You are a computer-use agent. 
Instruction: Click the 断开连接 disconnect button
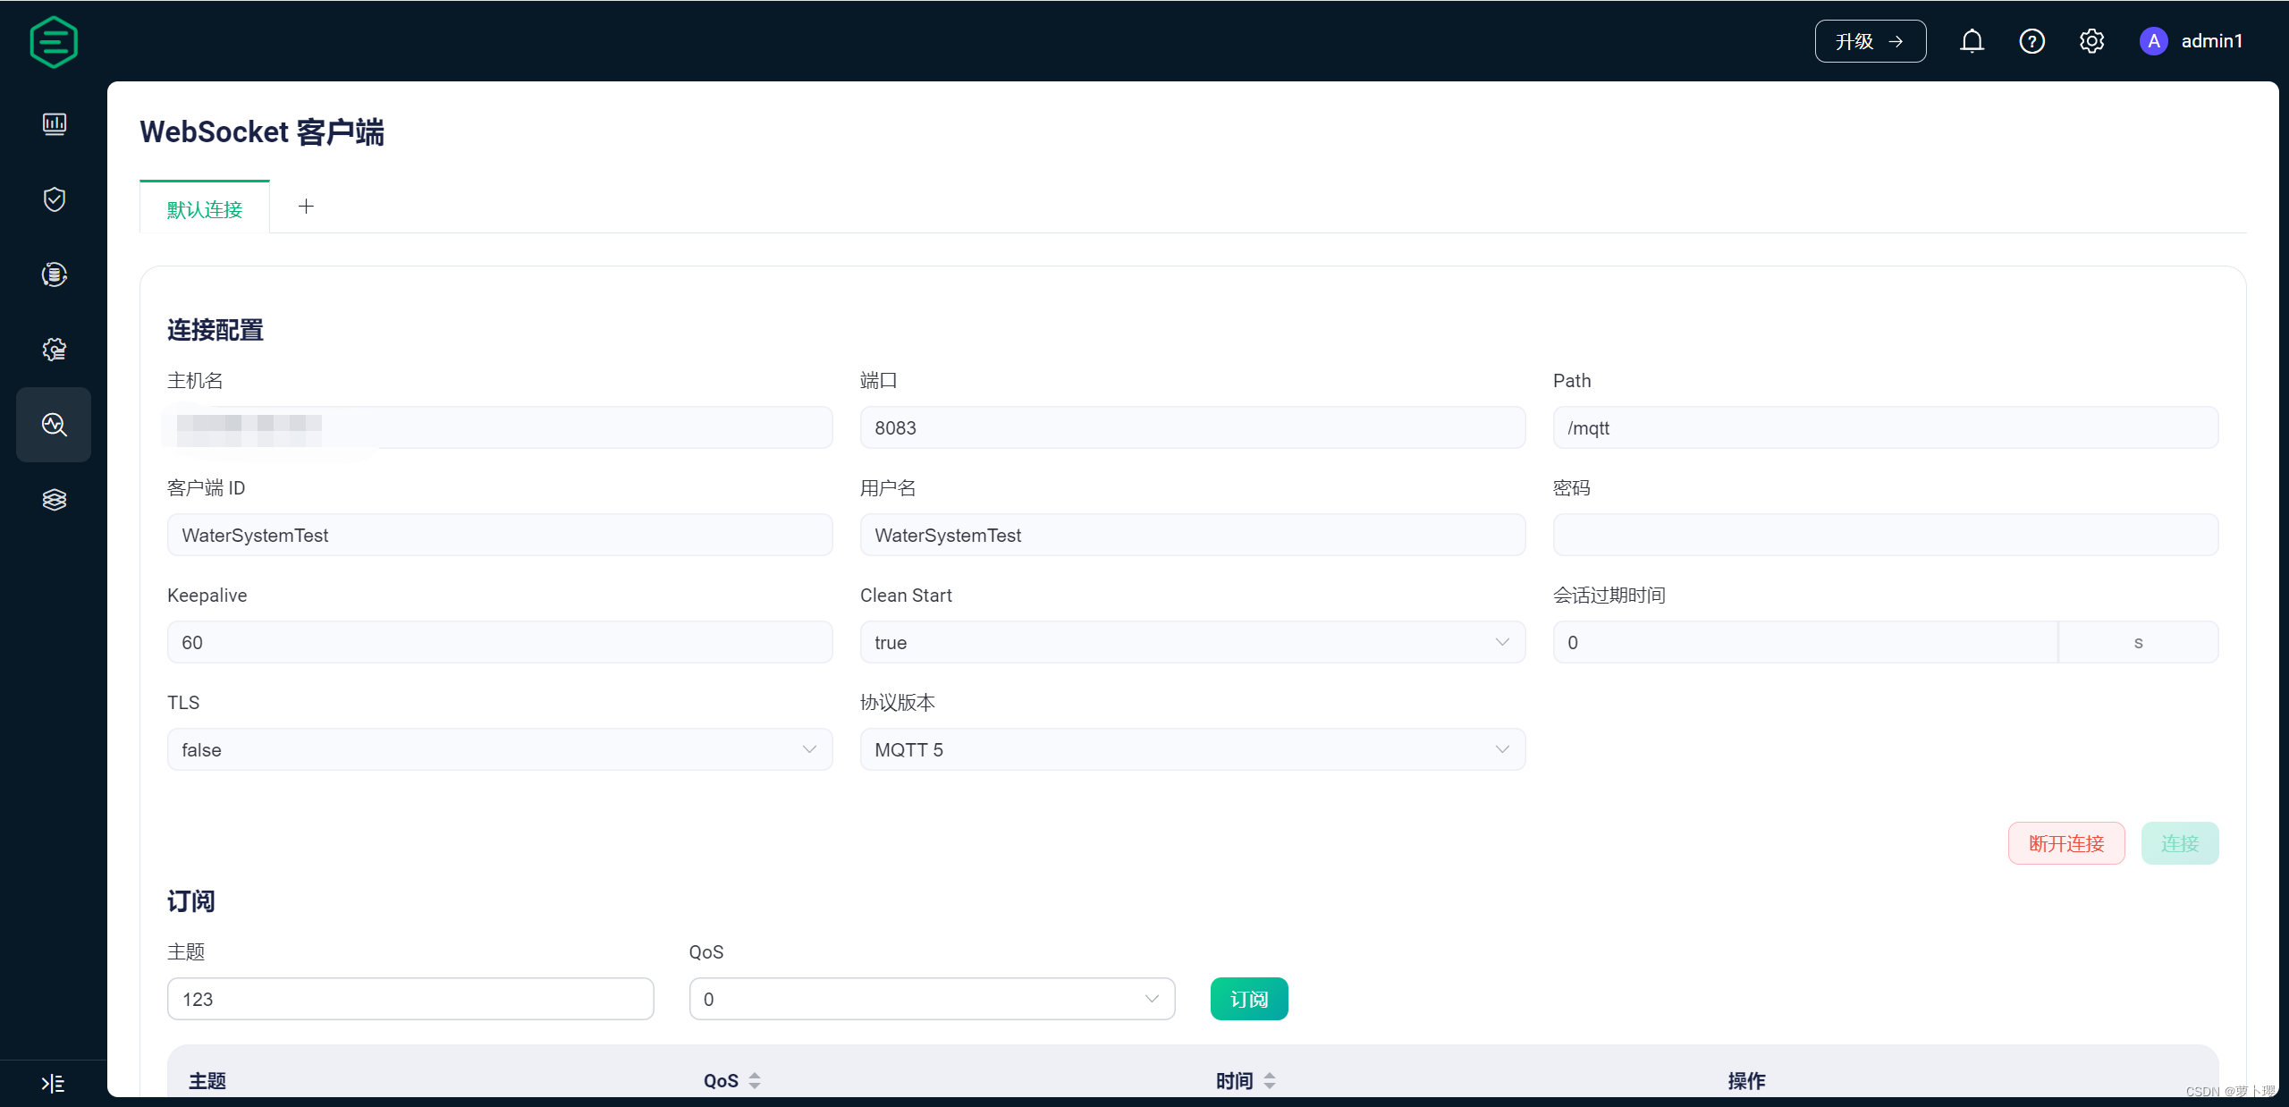click(x=2065, y=843)
